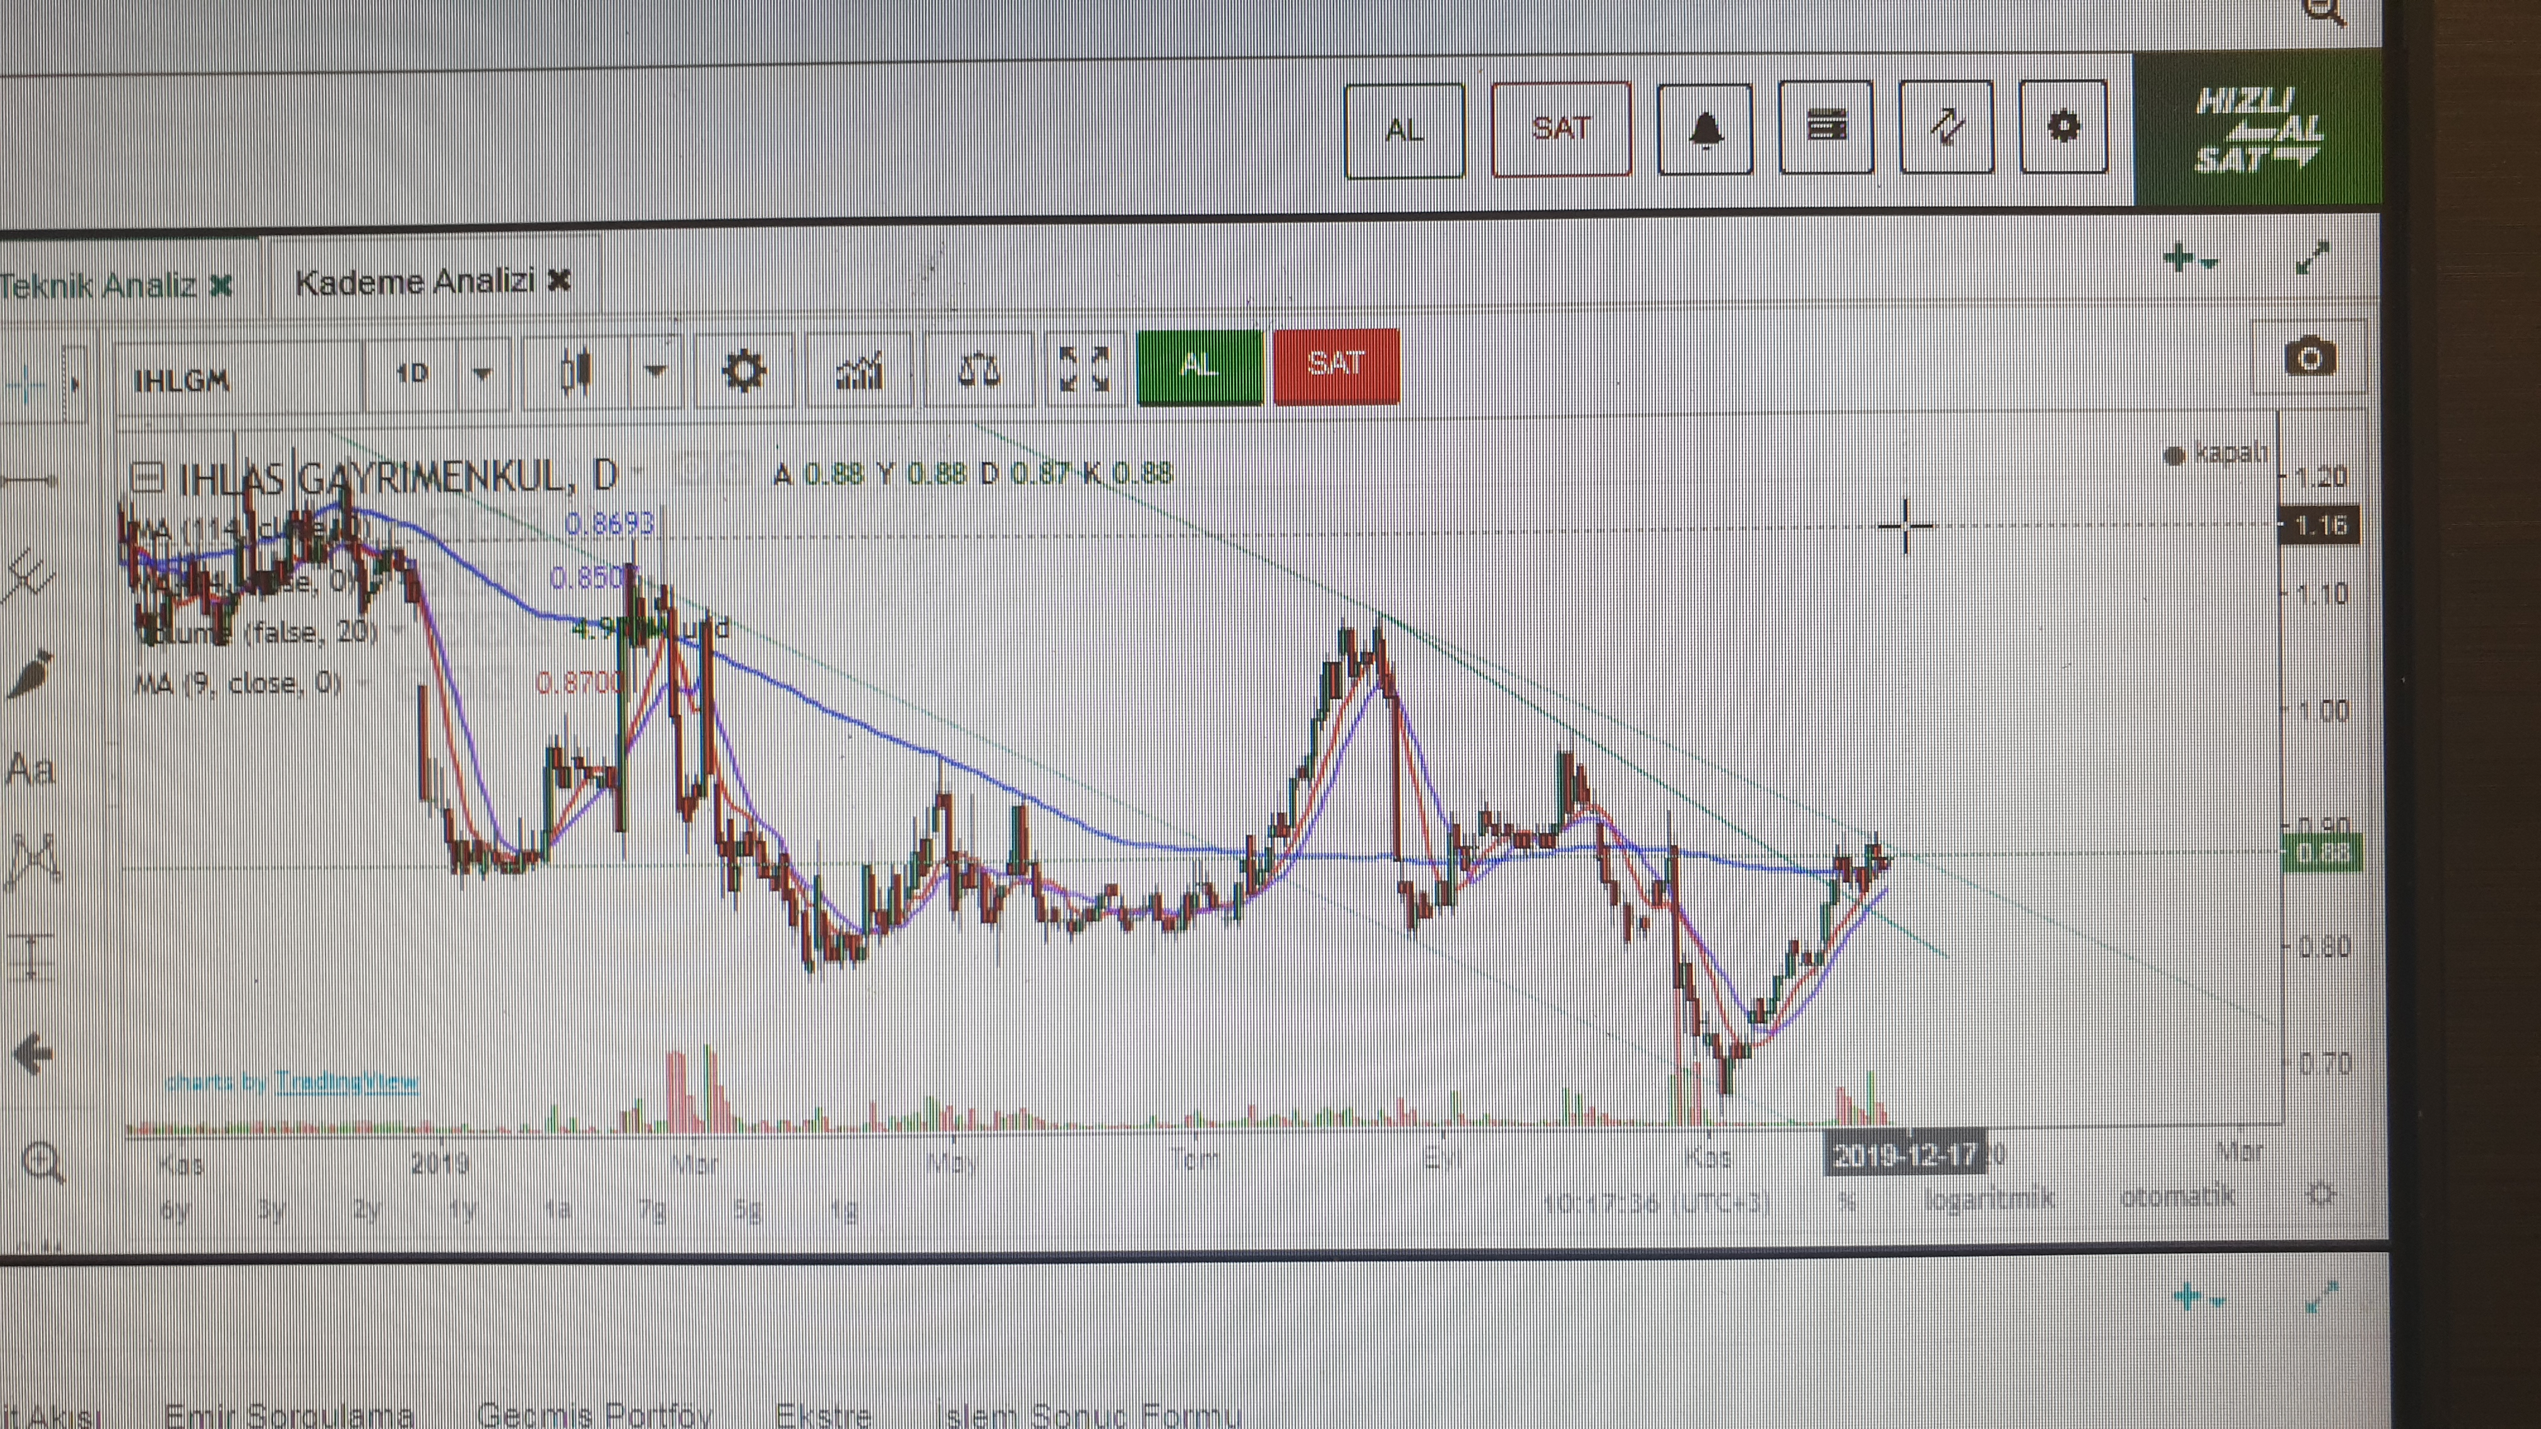Screen dimensions: 2541x1429
Task: Toggle the otomatik scale option
Action: (x=2177, y=1197)
